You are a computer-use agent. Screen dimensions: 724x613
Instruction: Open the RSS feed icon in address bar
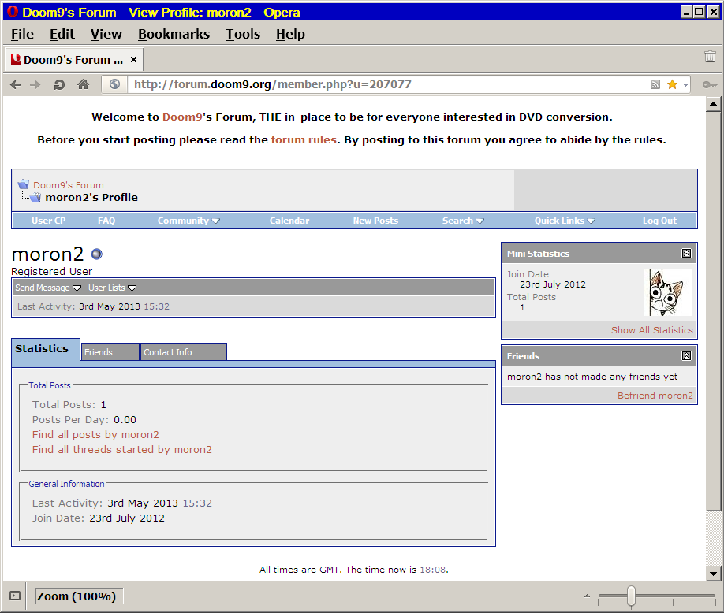click(x=655, y=84)
